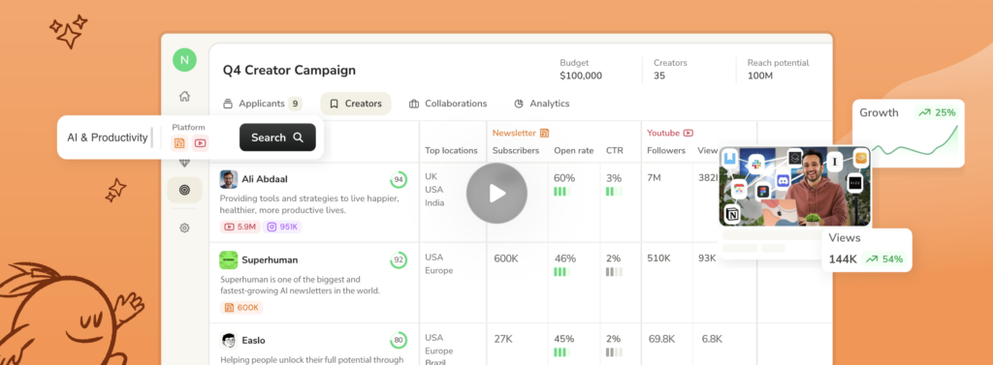The width and height of the screenshot is (993, 365).
Task: Open the Easlo creator name
Action: (253, 341)
